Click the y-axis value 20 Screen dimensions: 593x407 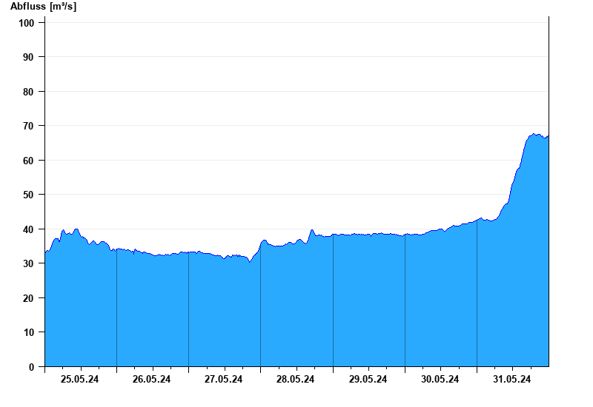(x=29, y=298)
